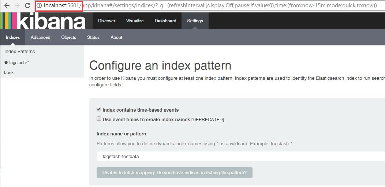Open the Status sub-tab
385x187 pixels.
click(93, 37)
